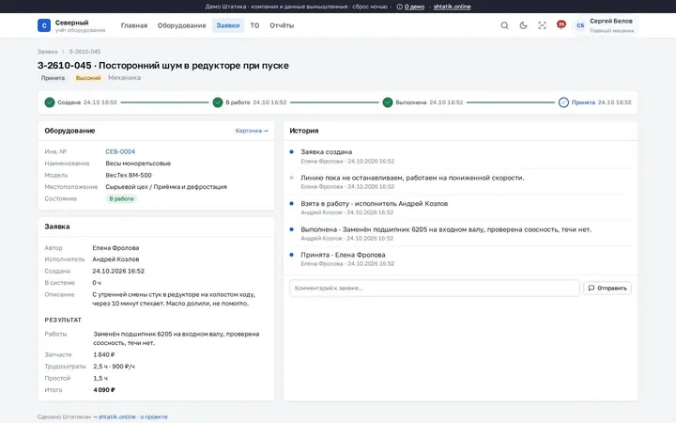Open shtatik.online link in top banner
The height and width of the screenshot is (423, 676).
[x=452, y=7]
